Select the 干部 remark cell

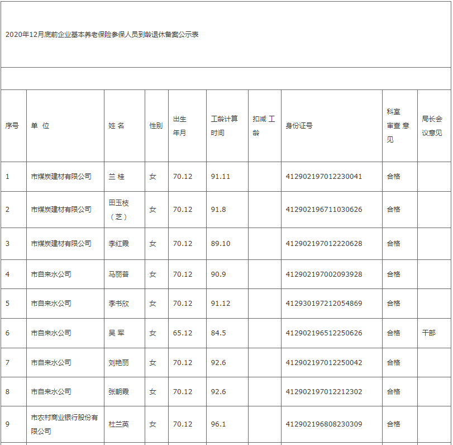click(428, 333)
